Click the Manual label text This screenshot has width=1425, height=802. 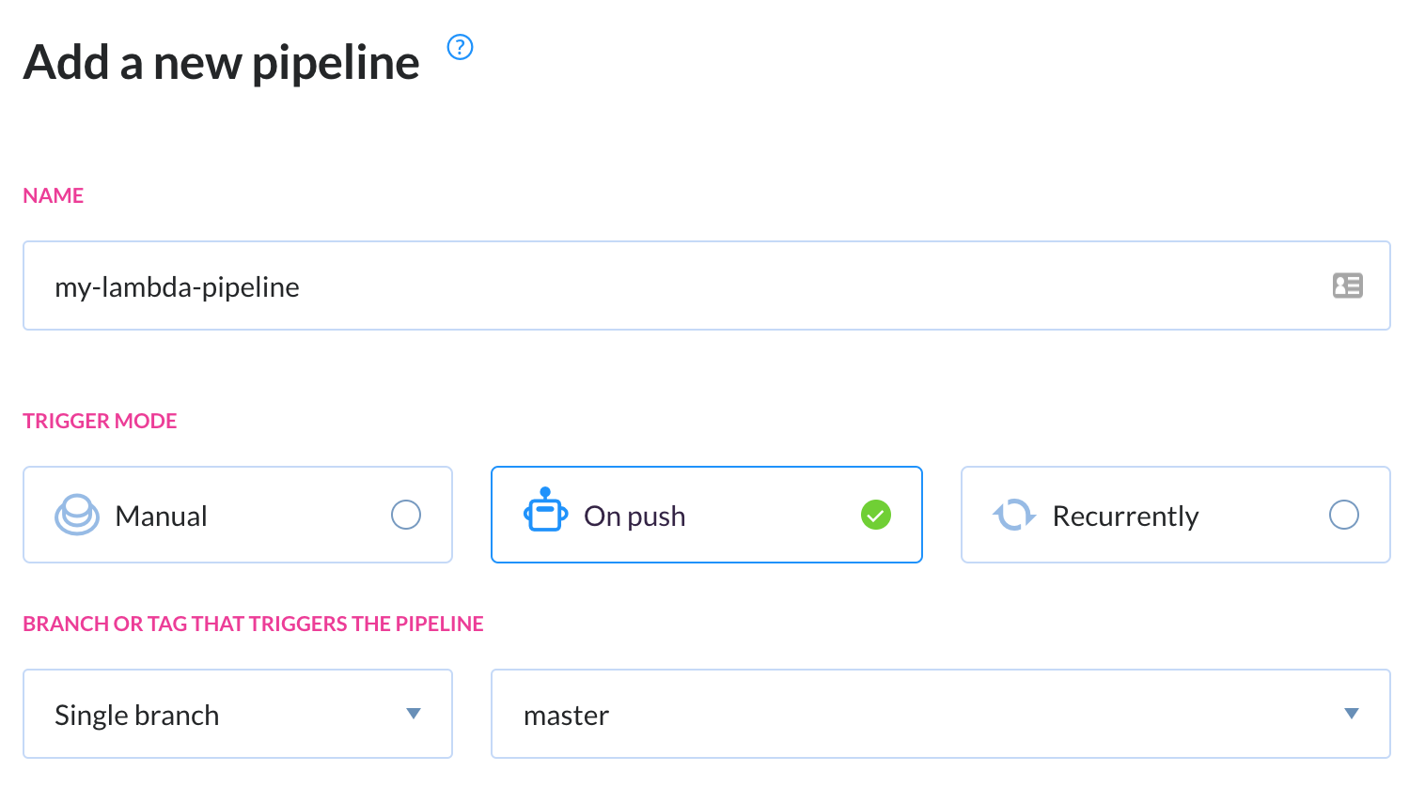[x=161, y=517]
